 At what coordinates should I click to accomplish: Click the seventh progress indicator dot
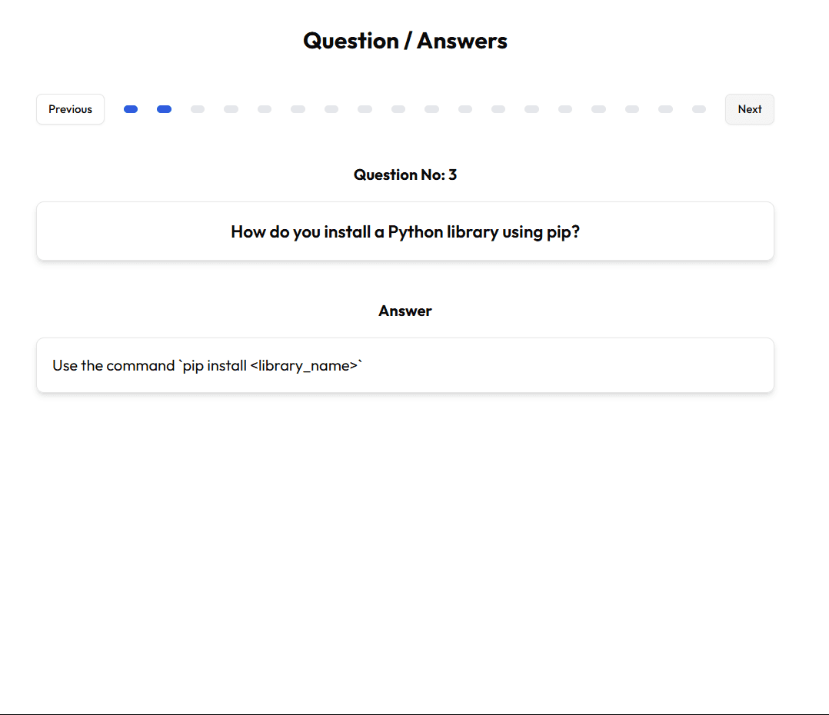coord(331,109)
